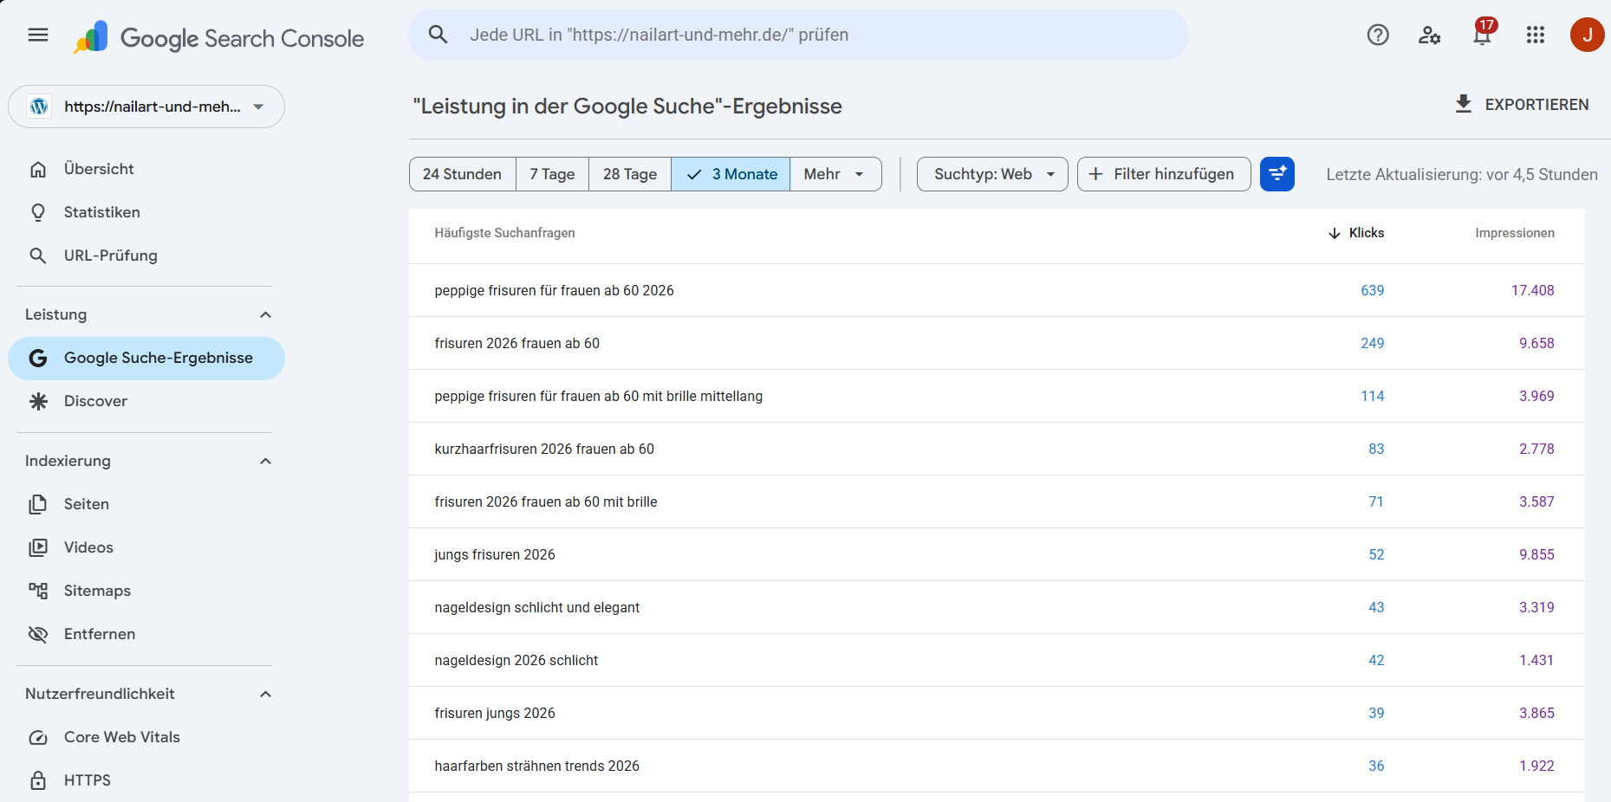Click the Core Web Vitals gauge icon
1611x802 pixels.
tap(38, 737)
